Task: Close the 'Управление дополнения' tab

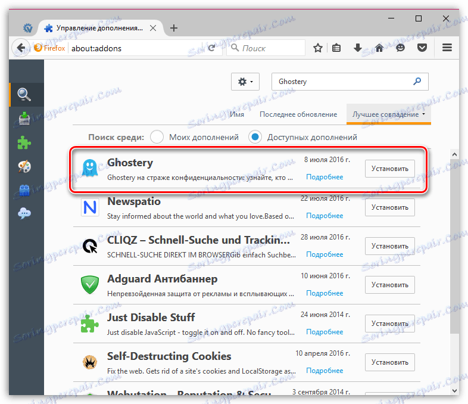Action: tap(153, 28)
